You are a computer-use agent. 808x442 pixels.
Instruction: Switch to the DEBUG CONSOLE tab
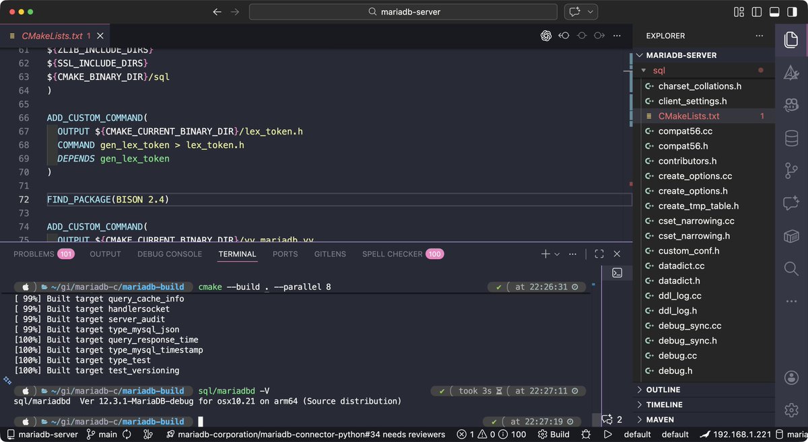click(170, 254)
